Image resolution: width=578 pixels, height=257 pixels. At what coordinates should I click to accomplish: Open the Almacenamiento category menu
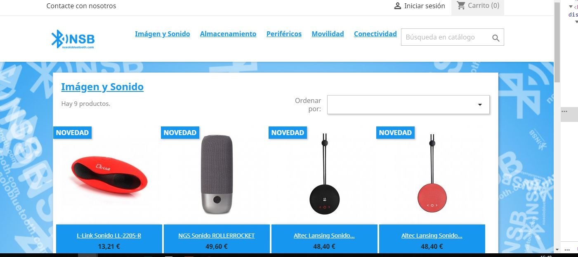point(228,34)
